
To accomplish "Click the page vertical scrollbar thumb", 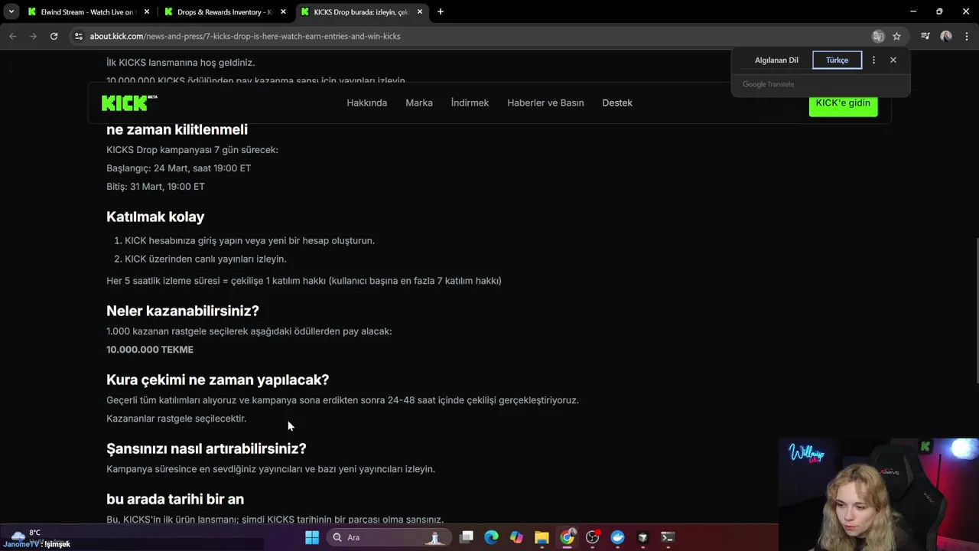I will [x=976, y=310].
